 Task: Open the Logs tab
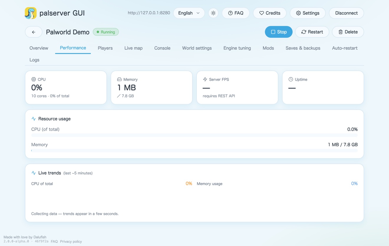click(x=34, y=60)
